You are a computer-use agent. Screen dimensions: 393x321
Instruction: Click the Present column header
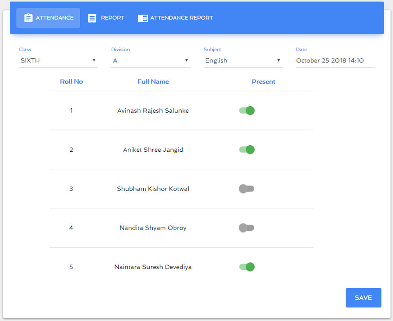(x=263, y=82)
